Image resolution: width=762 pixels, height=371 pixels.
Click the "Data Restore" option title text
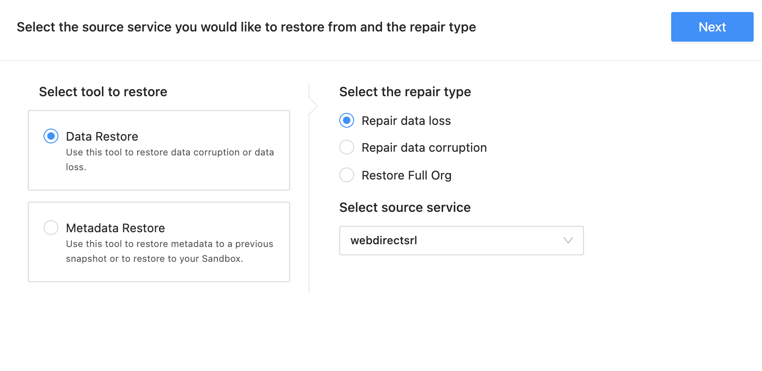pos(102,136)
